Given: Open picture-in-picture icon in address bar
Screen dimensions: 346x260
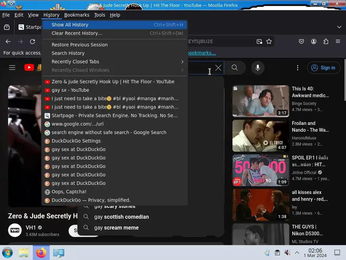Looking at the screenshot, I should [259, 41].
